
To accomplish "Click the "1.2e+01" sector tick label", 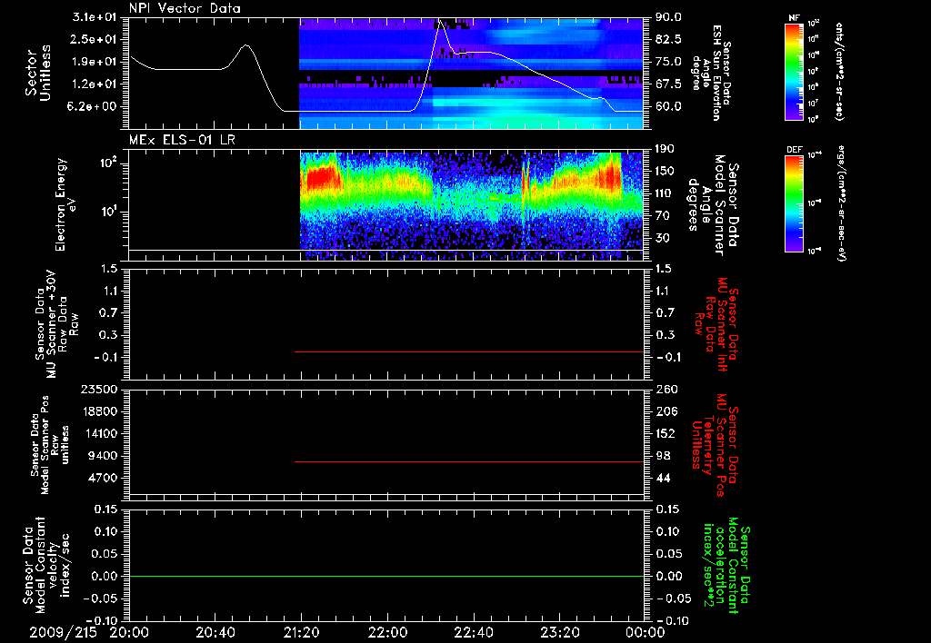I will [95, 84].
